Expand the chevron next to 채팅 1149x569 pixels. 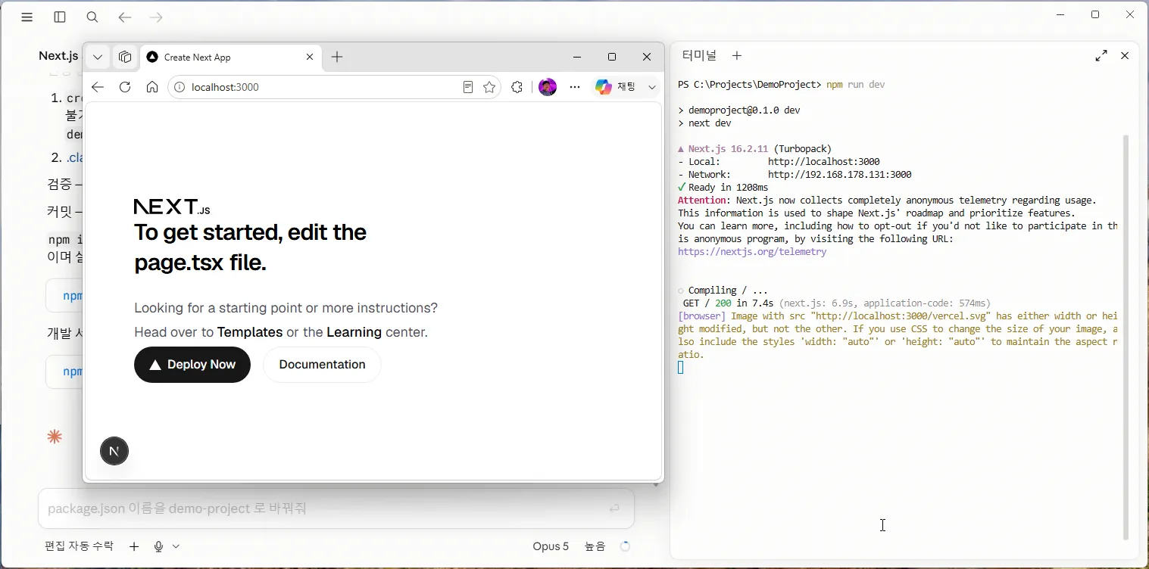click(651, 87)
